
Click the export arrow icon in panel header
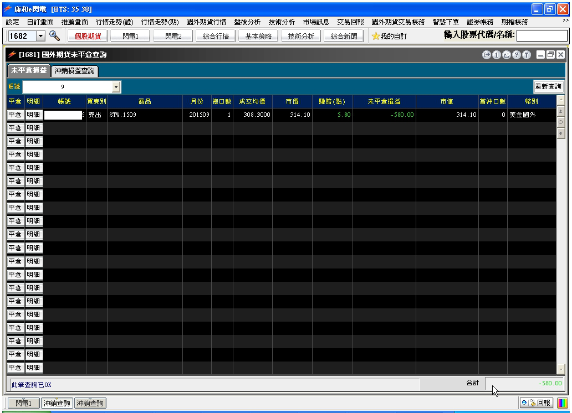pyautogui.click(x=486, y=55)
